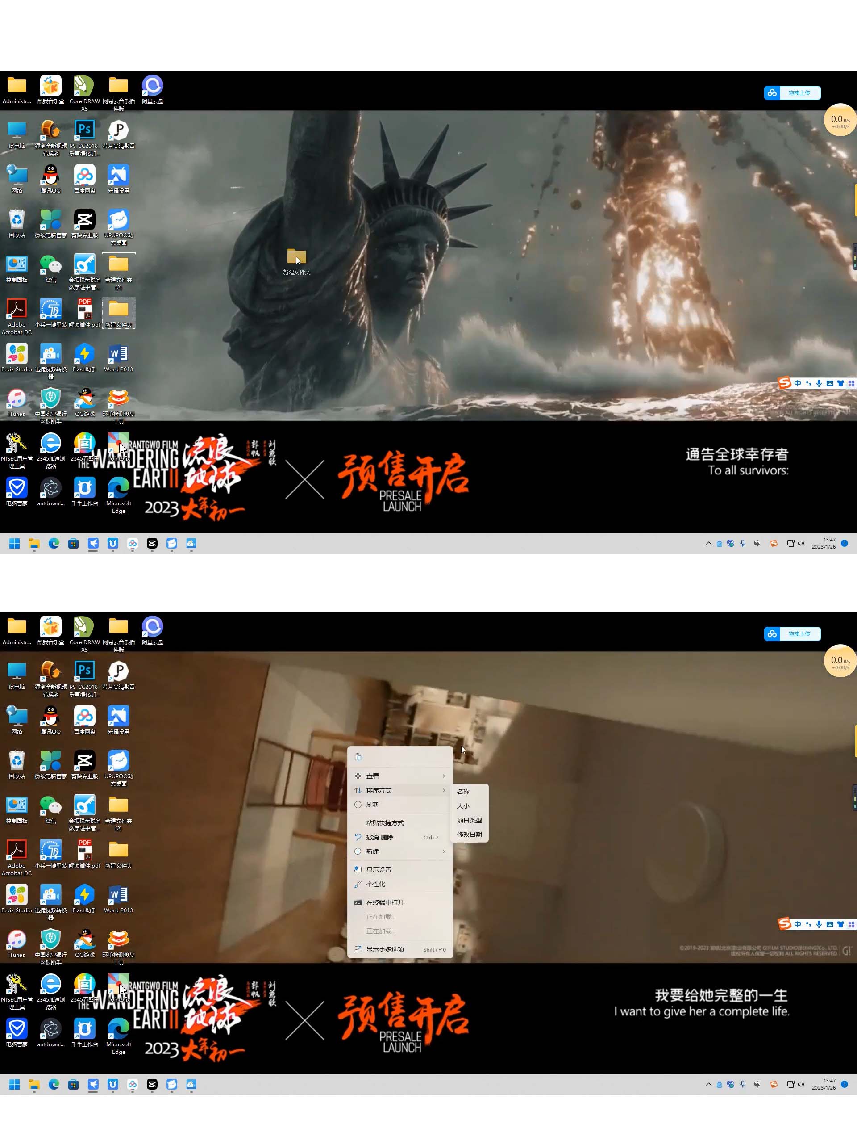This screenshot has width=857, height=1145.
Task: Click the 0.0 B/s speed ball on the lower desktop
Action: pos(840,661)
